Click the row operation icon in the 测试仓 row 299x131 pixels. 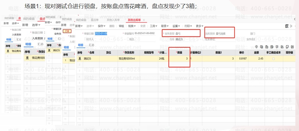80,59
